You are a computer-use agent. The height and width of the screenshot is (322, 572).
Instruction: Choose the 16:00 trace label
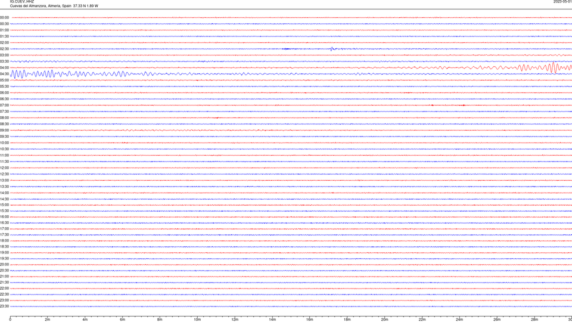[4, 217]
